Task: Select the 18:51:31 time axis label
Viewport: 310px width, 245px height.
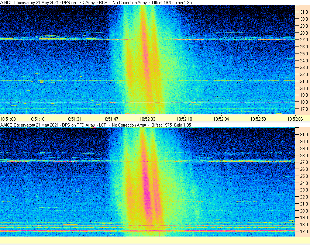Action: (x=73, y=119)
